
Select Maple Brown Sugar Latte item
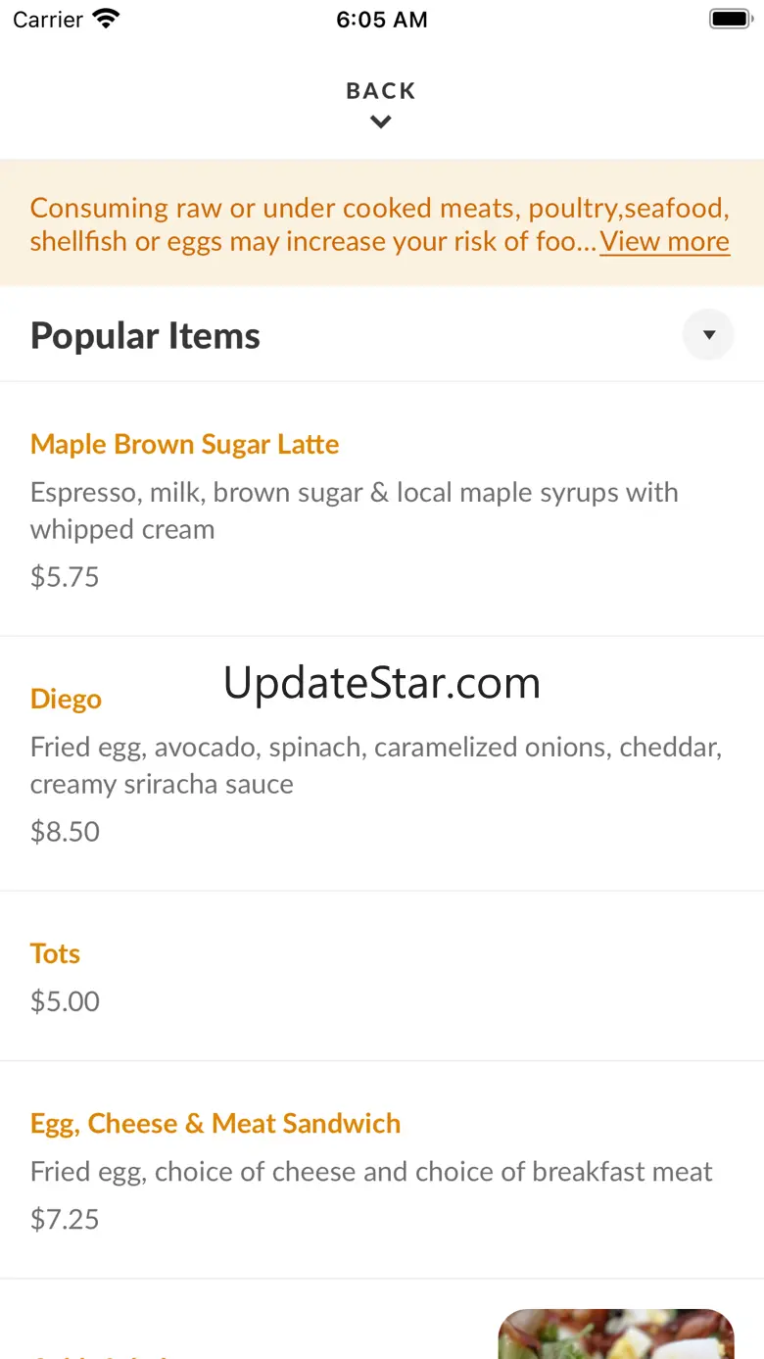point(185,444)
